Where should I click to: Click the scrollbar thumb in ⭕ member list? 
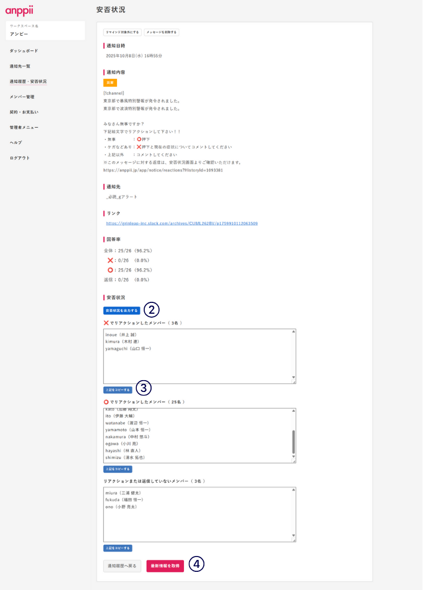294,441
